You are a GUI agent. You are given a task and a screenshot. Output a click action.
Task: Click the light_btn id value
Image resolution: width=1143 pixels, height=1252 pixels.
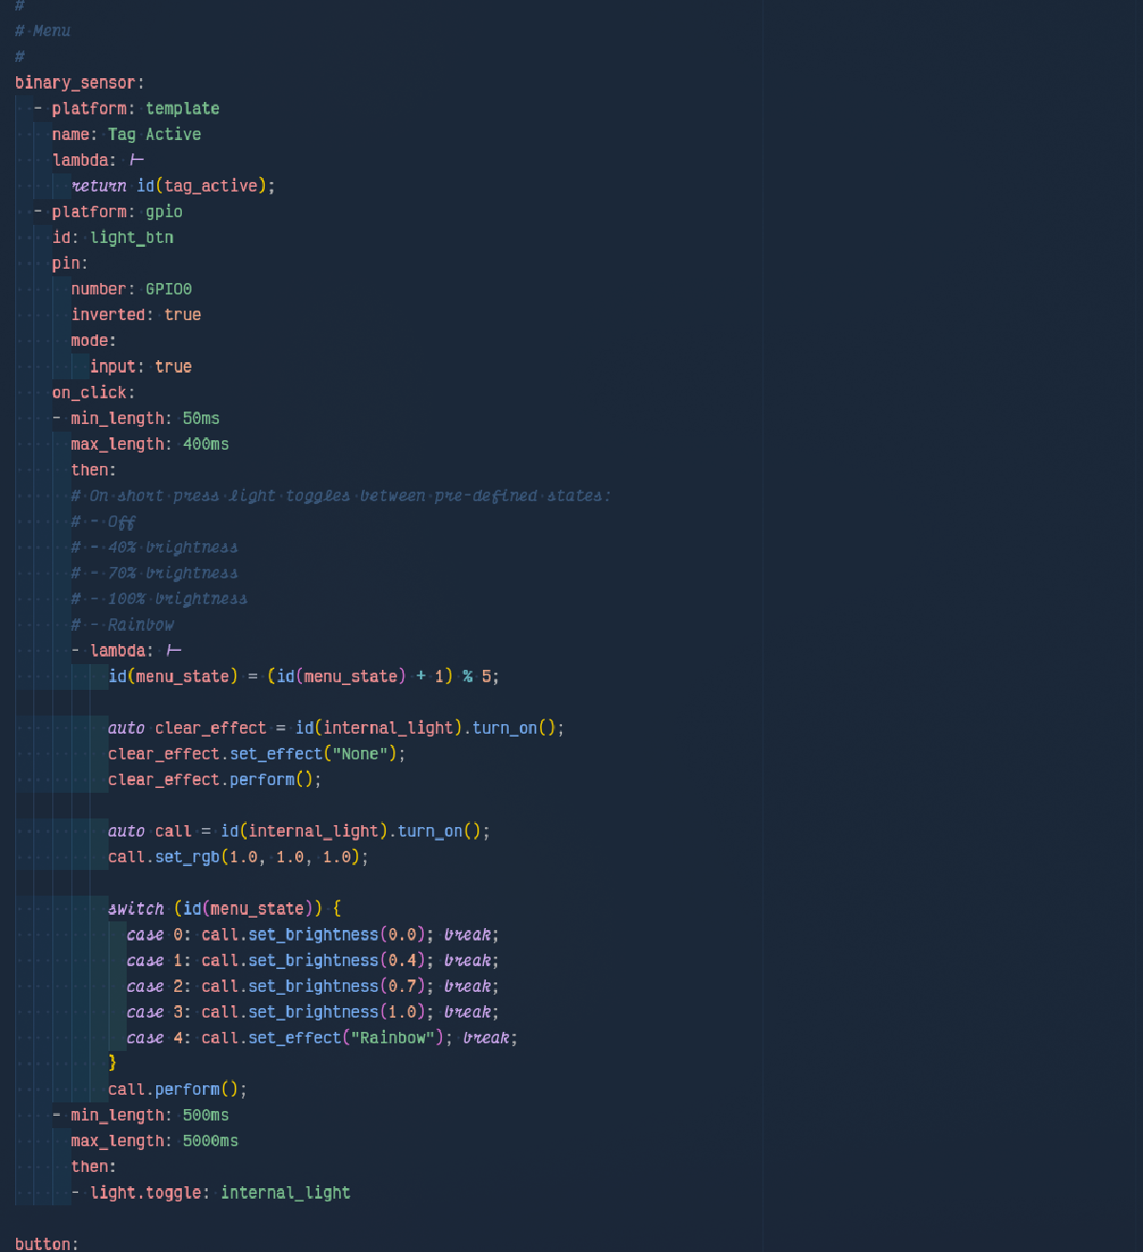tap(131, 237)
